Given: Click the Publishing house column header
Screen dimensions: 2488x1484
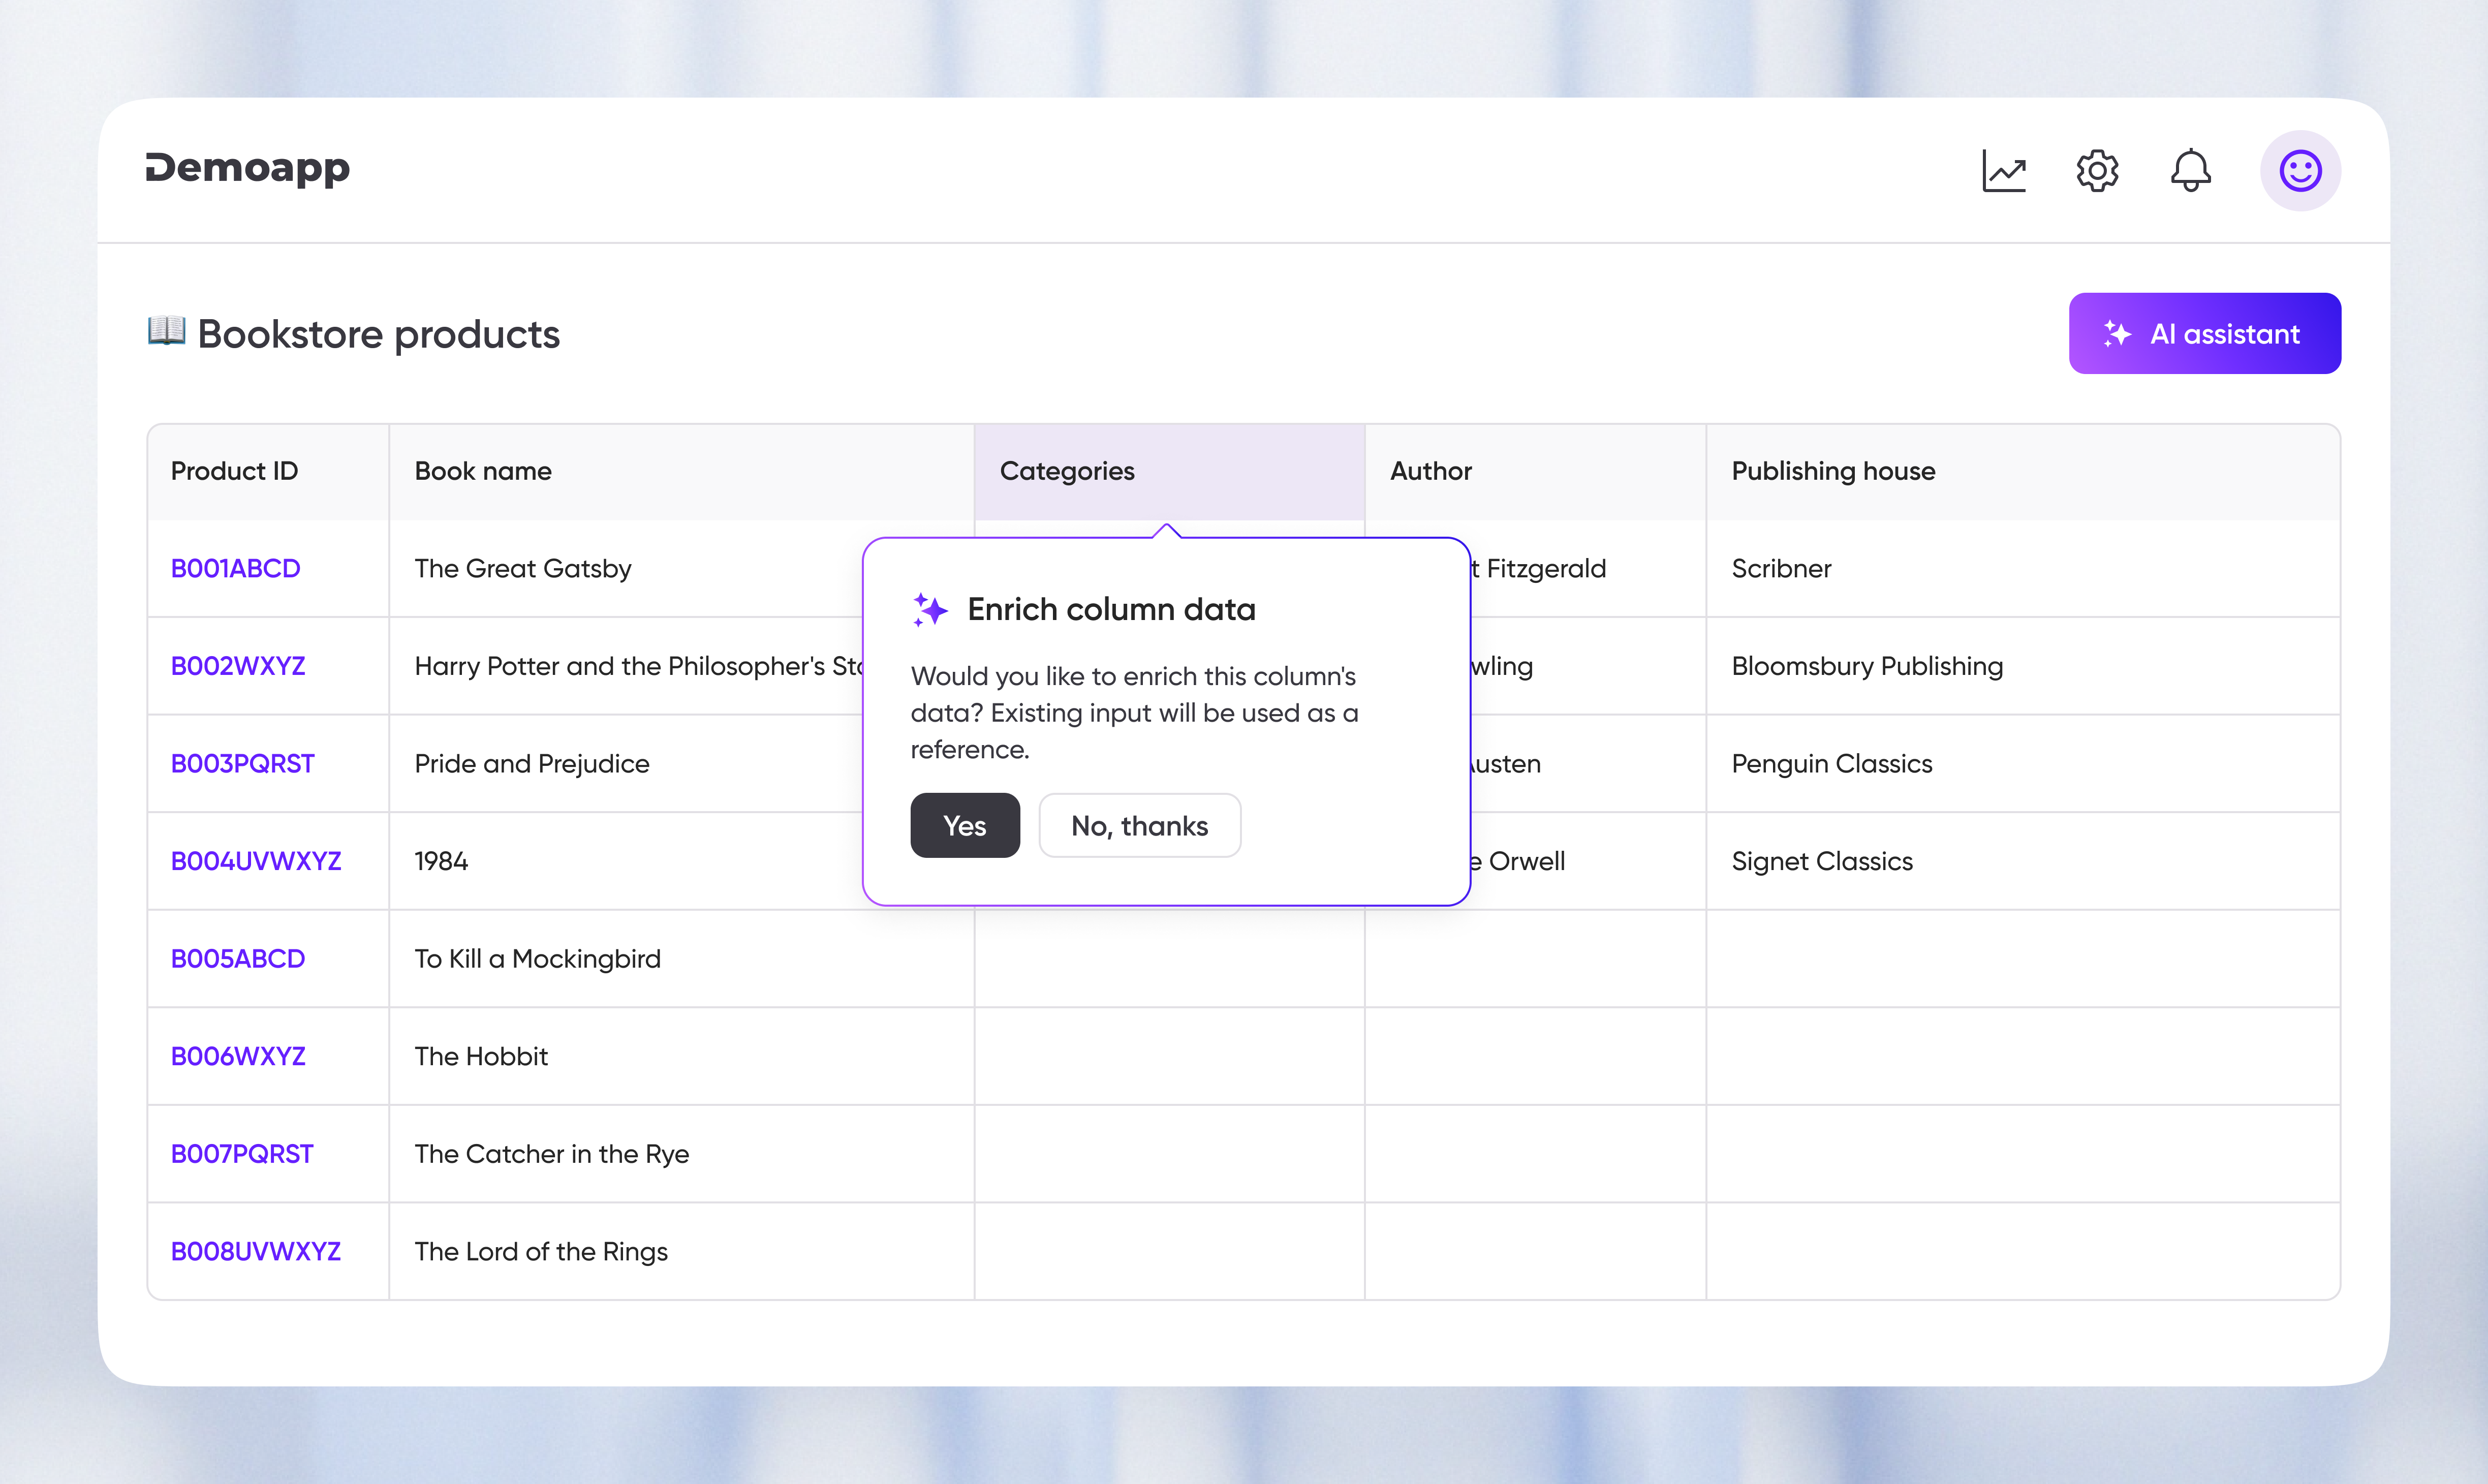Looking at the screenshot, I should point(1832,470).
